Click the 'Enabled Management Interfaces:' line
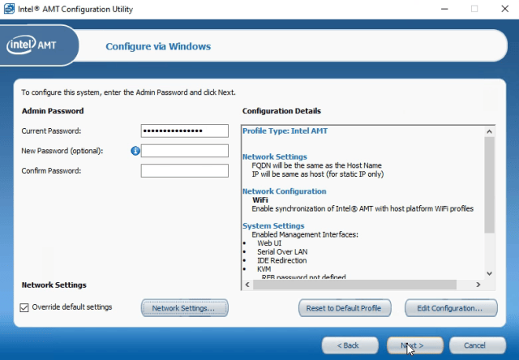 click(x=305, y=234)
